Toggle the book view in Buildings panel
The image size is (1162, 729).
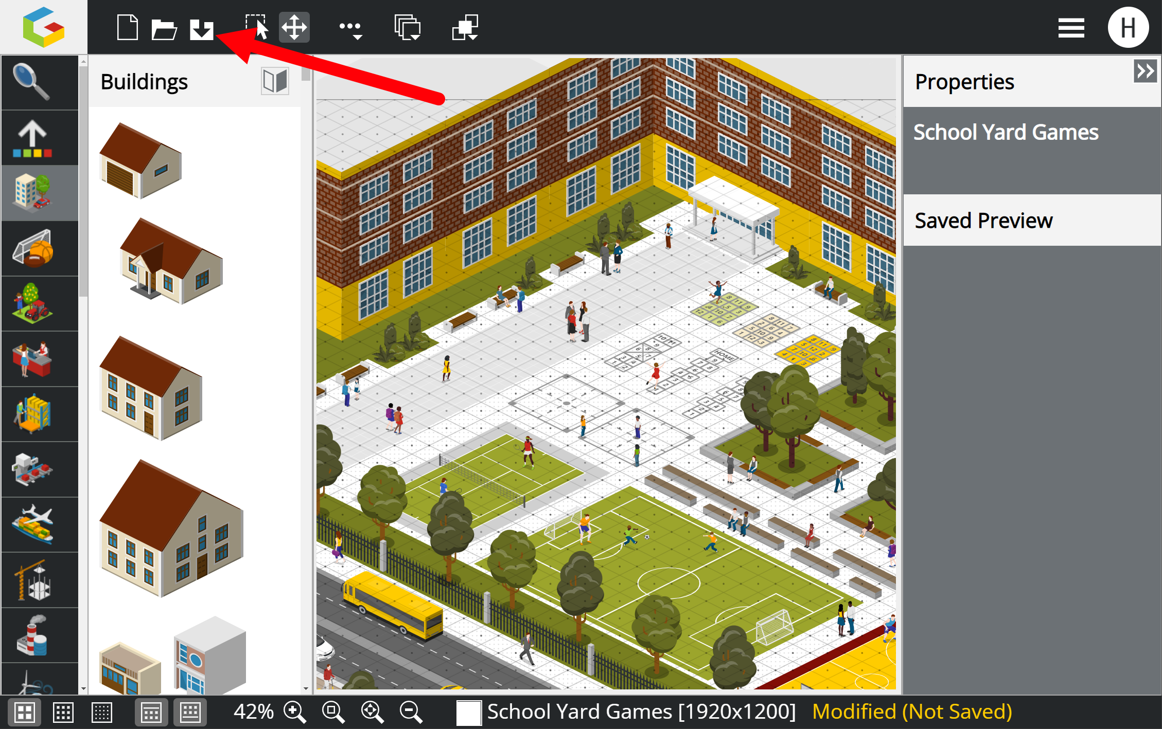click(275, 81)
